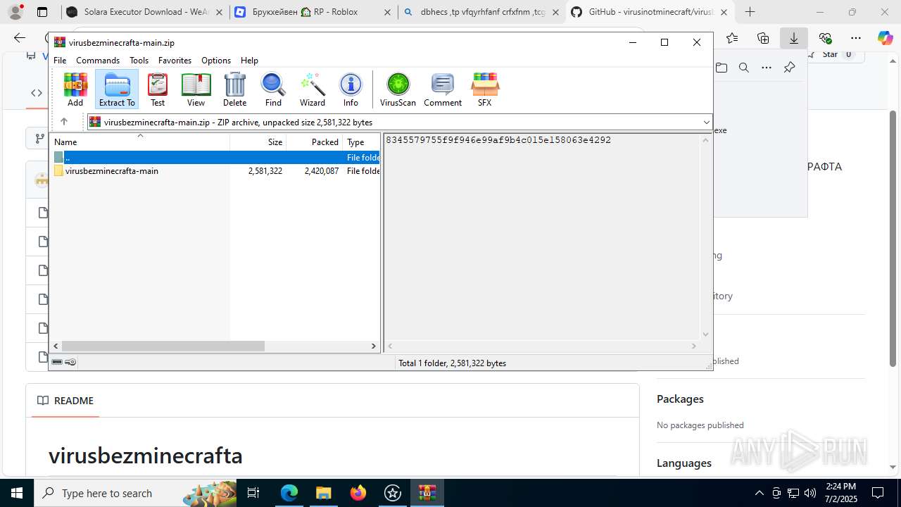
Task: Open the Edge favorites star icon
Action: coord(732,38)
